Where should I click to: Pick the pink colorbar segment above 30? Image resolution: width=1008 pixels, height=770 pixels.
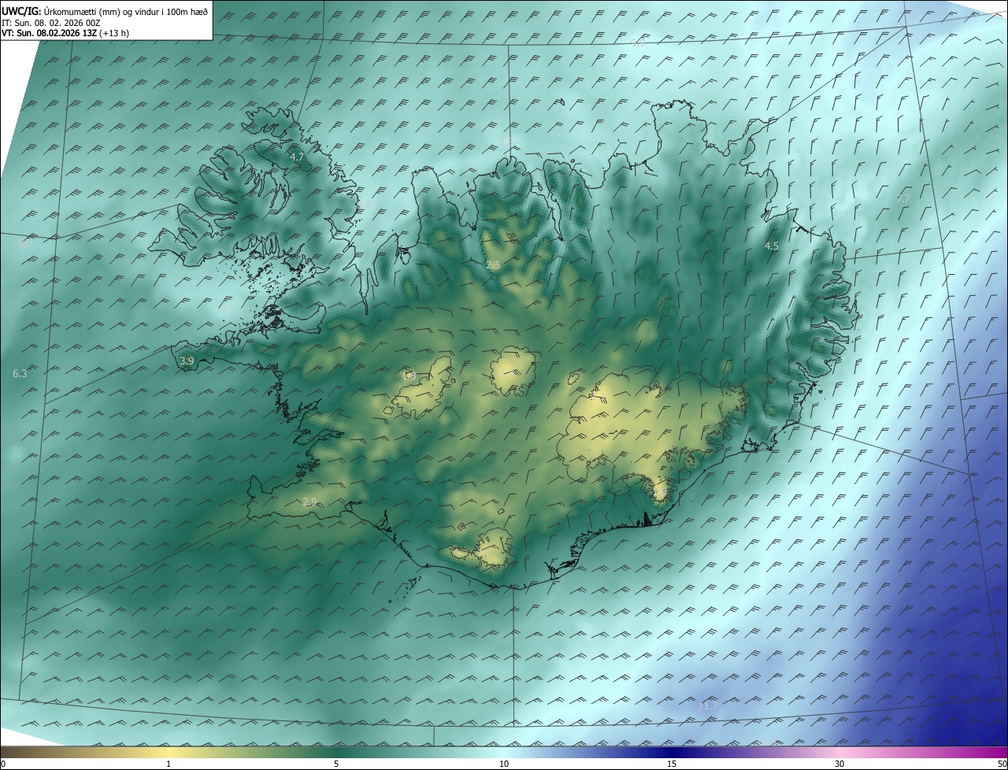tap(839, 752)
